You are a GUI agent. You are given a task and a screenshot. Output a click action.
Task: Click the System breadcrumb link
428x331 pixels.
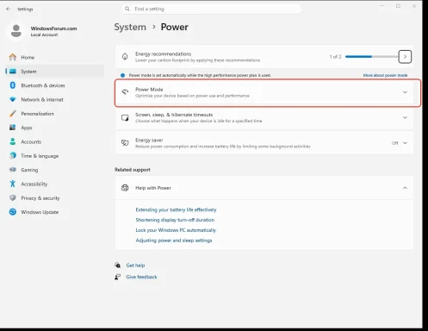[130, 27]
